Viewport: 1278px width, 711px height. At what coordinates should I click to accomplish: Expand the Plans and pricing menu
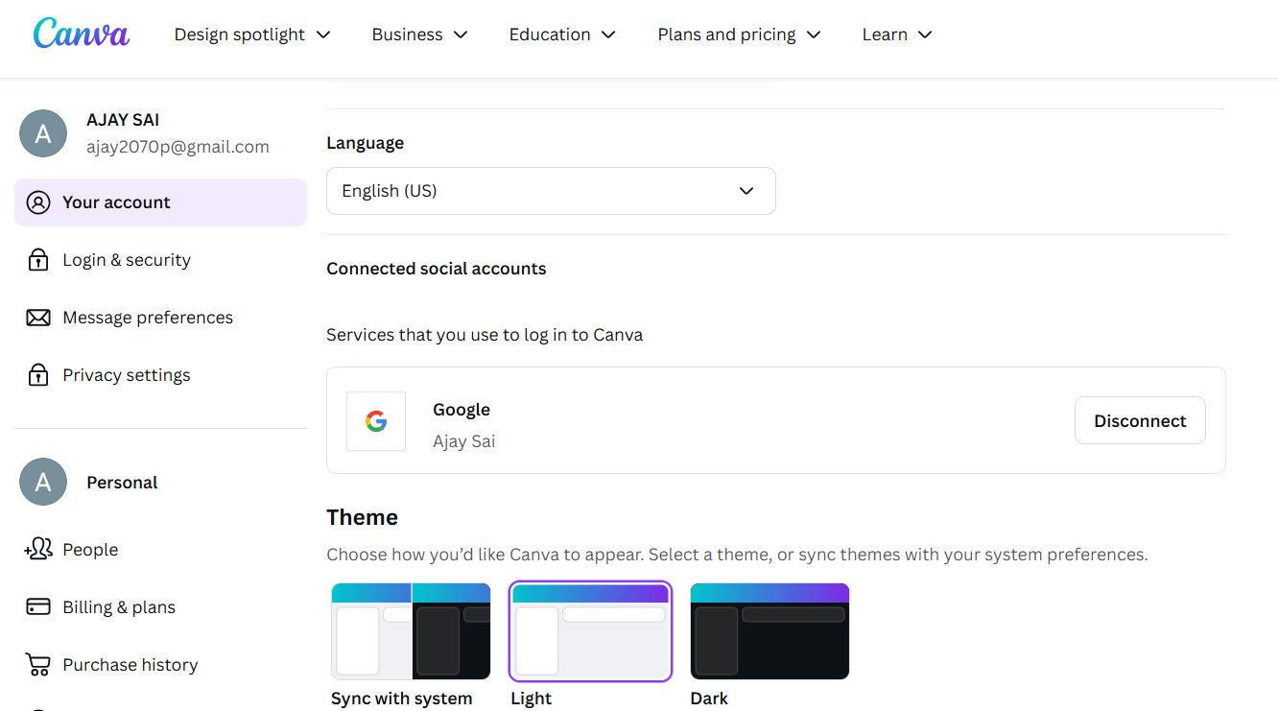click(739, 35)
